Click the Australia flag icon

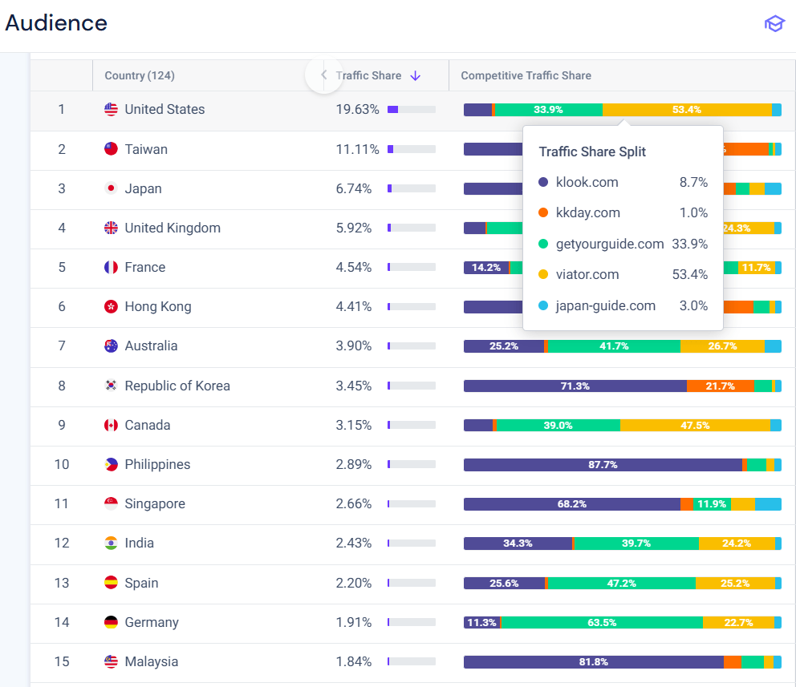(x=111, y=346)
